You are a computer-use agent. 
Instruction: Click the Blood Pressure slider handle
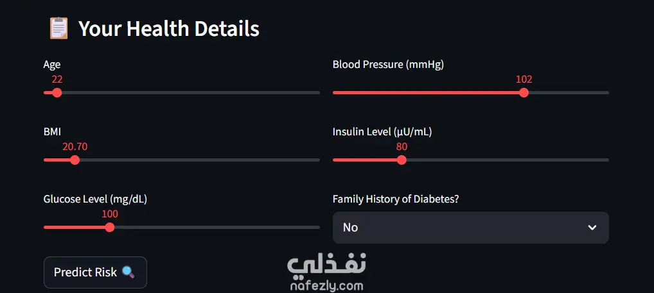tap(524, 92)
